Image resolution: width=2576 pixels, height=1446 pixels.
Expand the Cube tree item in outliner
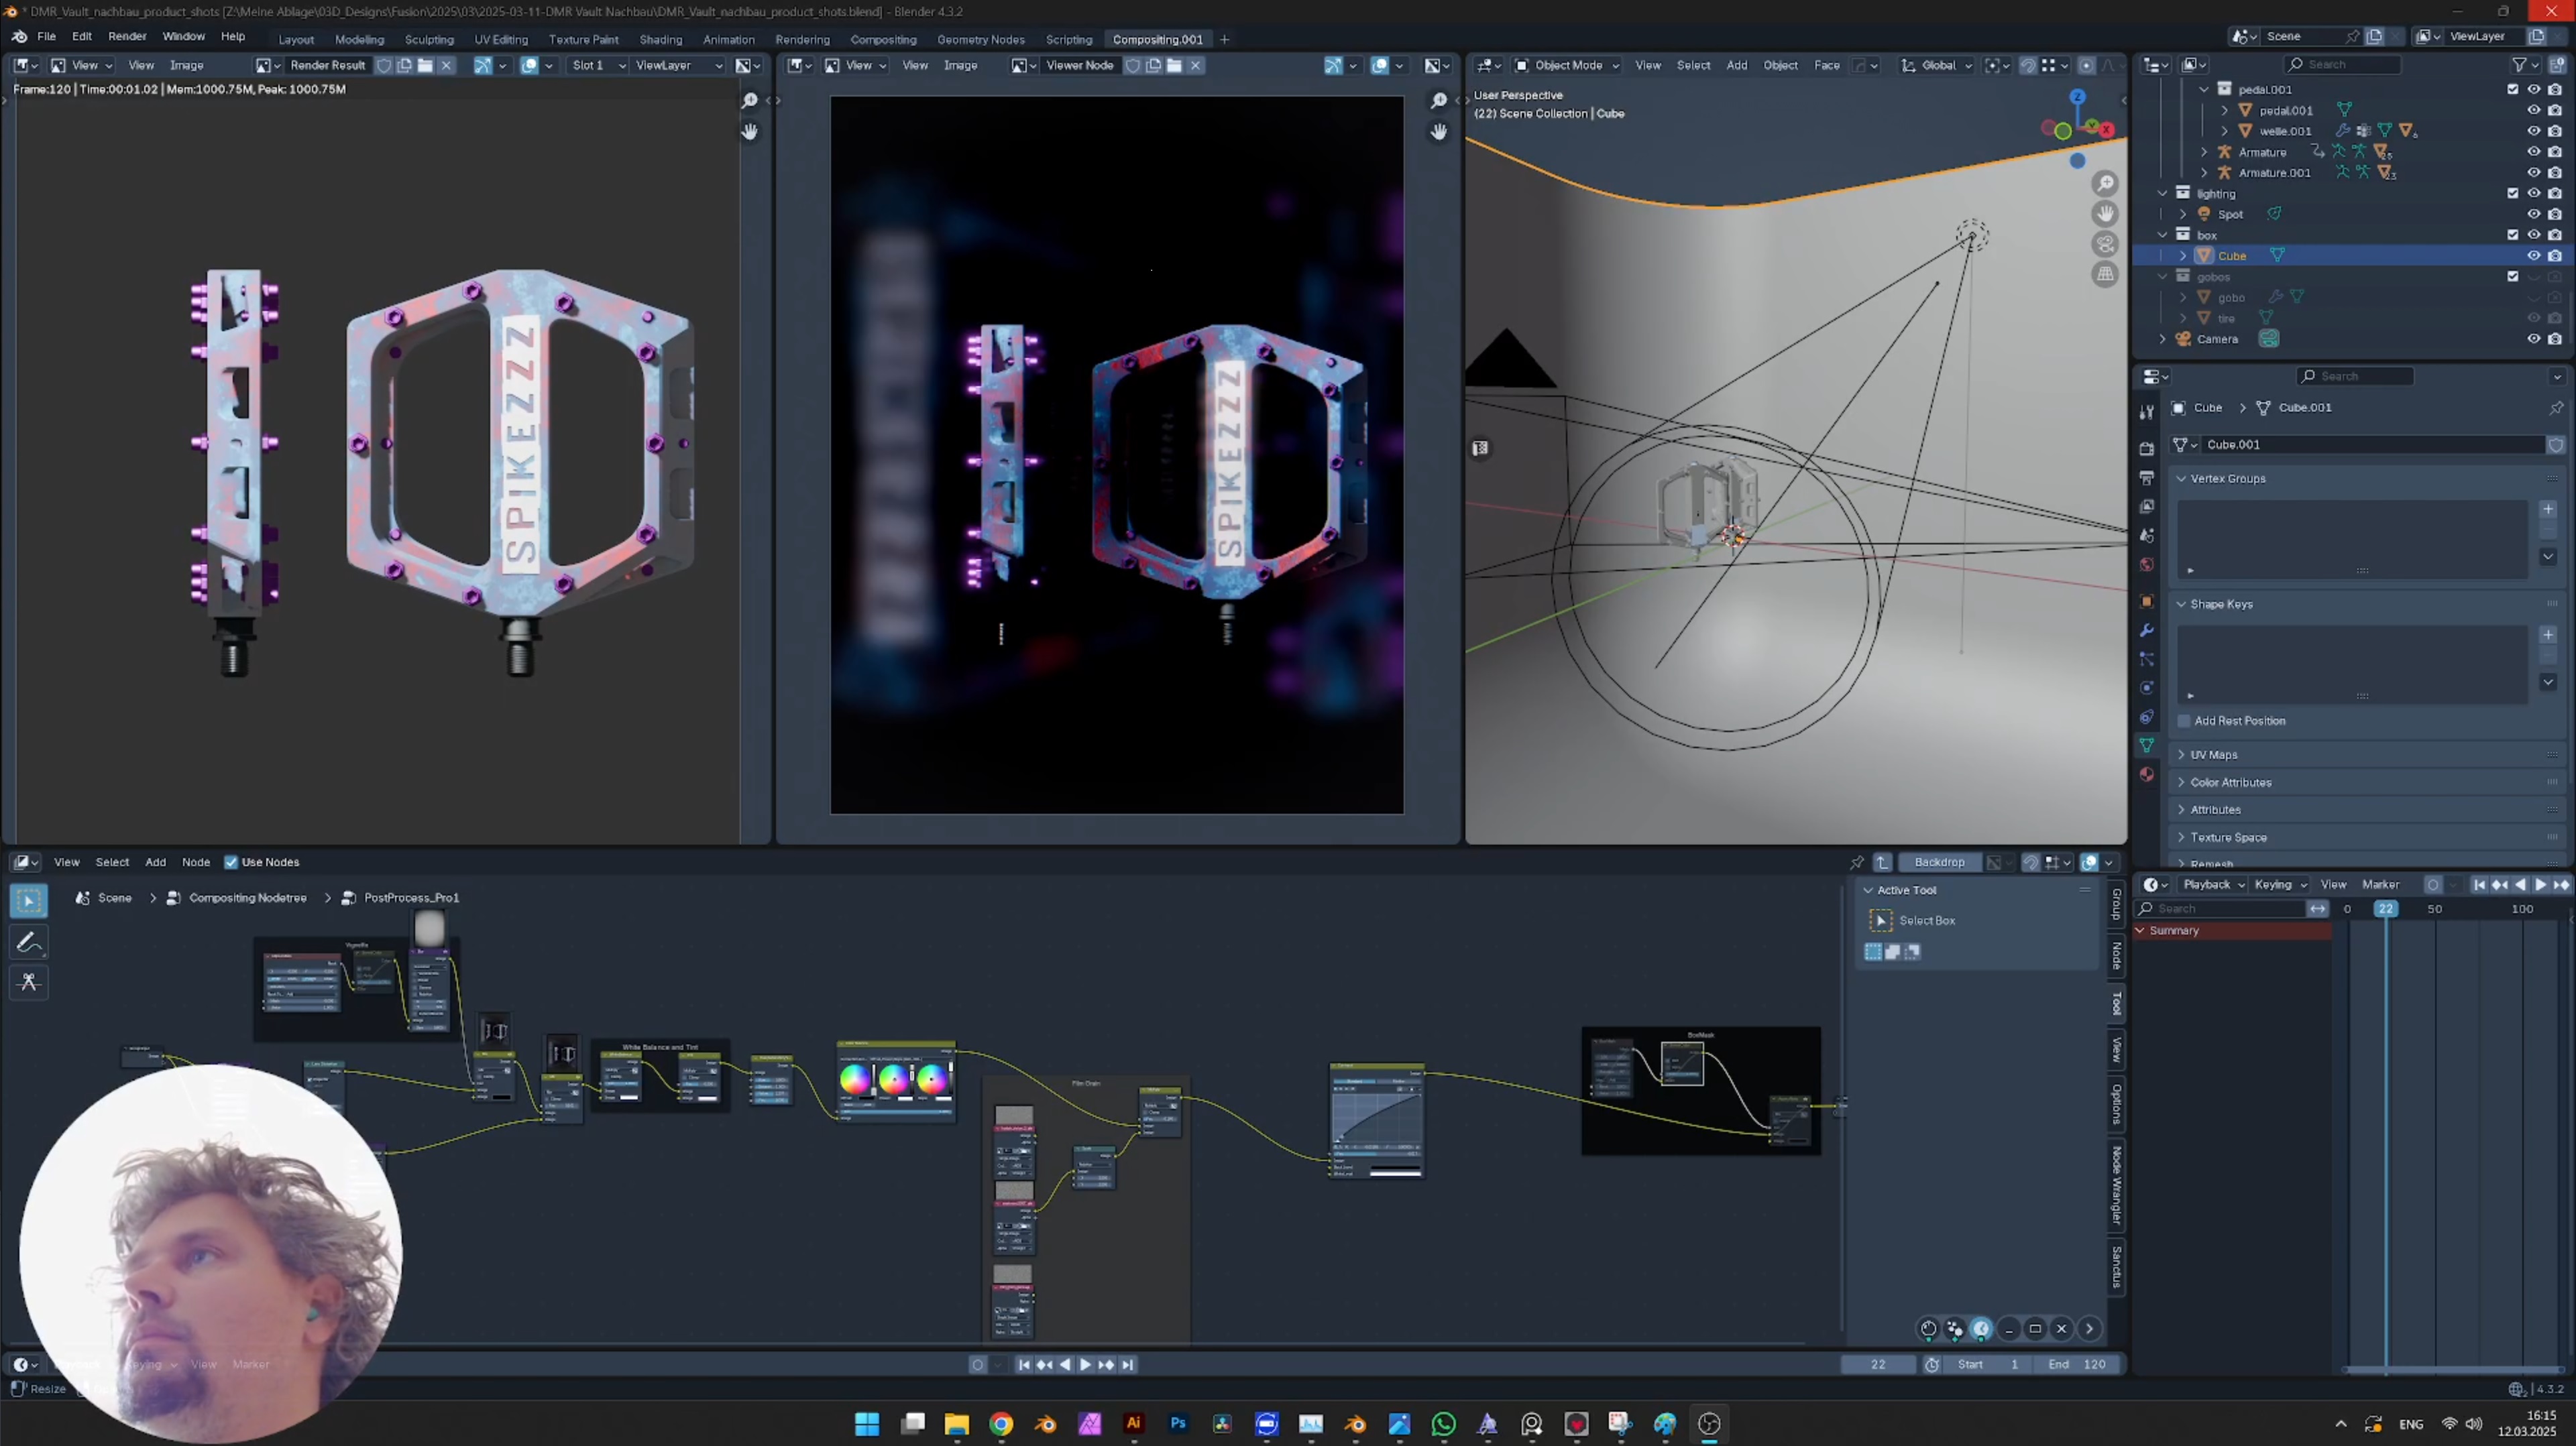coord(2183,256)
